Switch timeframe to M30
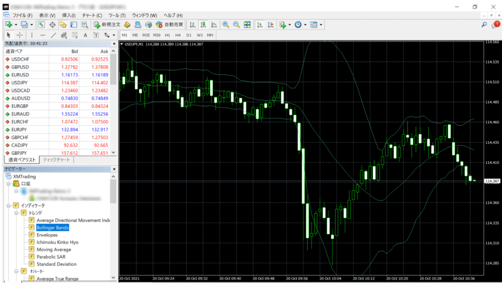The width and height of the screenshot is (502, 283). [156, 35]
